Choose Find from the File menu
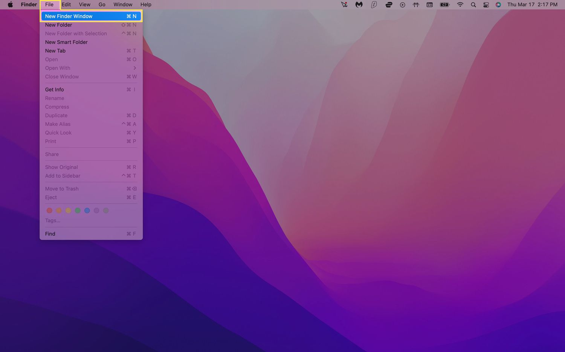This screenshot has height=352, width=565. (x=50, y=234)
